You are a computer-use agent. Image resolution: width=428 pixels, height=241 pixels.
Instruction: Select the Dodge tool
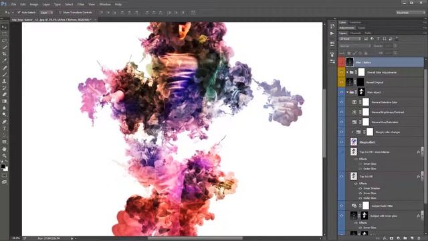click(4, 114)
